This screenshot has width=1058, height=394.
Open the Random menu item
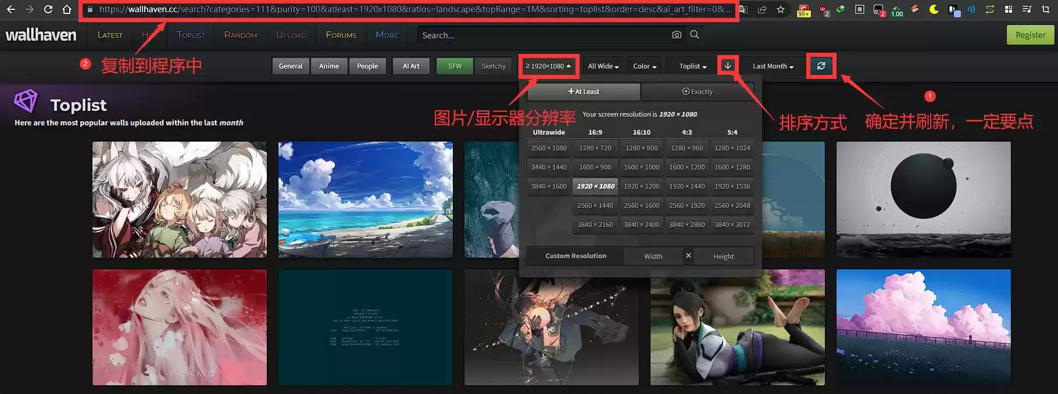[x=240, y=35]
